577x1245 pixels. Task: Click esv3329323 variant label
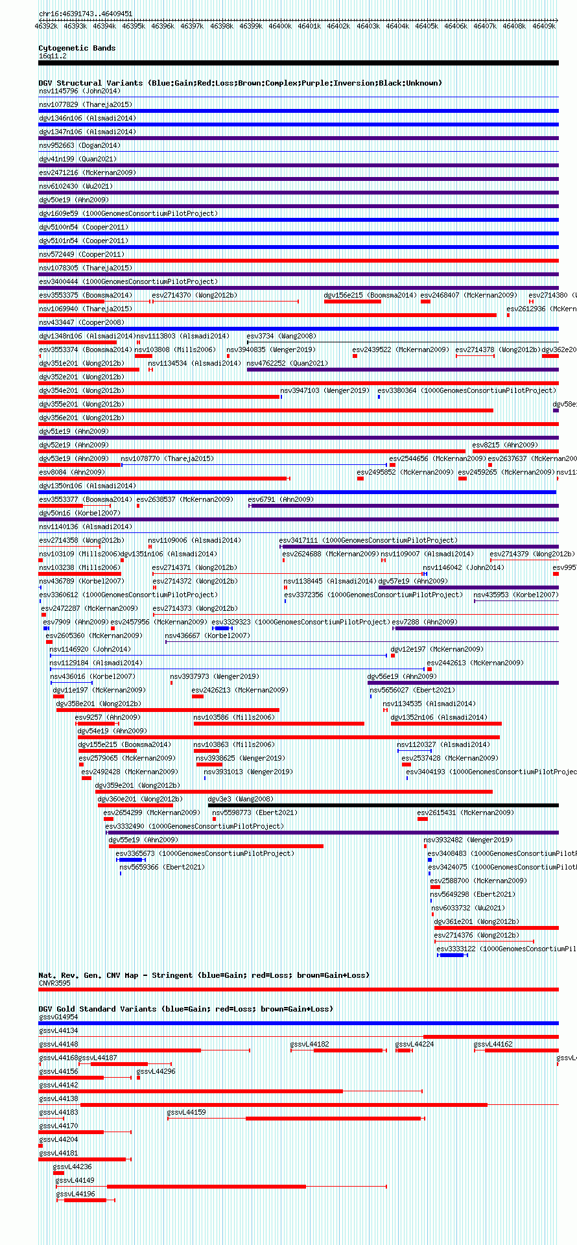[301, 622]
